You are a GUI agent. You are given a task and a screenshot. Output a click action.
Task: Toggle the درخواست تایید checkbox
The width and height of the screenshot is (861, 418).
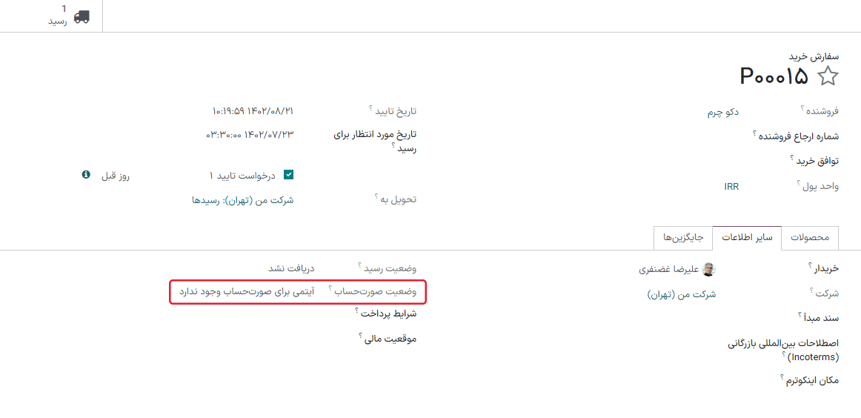tap(289, 175)
